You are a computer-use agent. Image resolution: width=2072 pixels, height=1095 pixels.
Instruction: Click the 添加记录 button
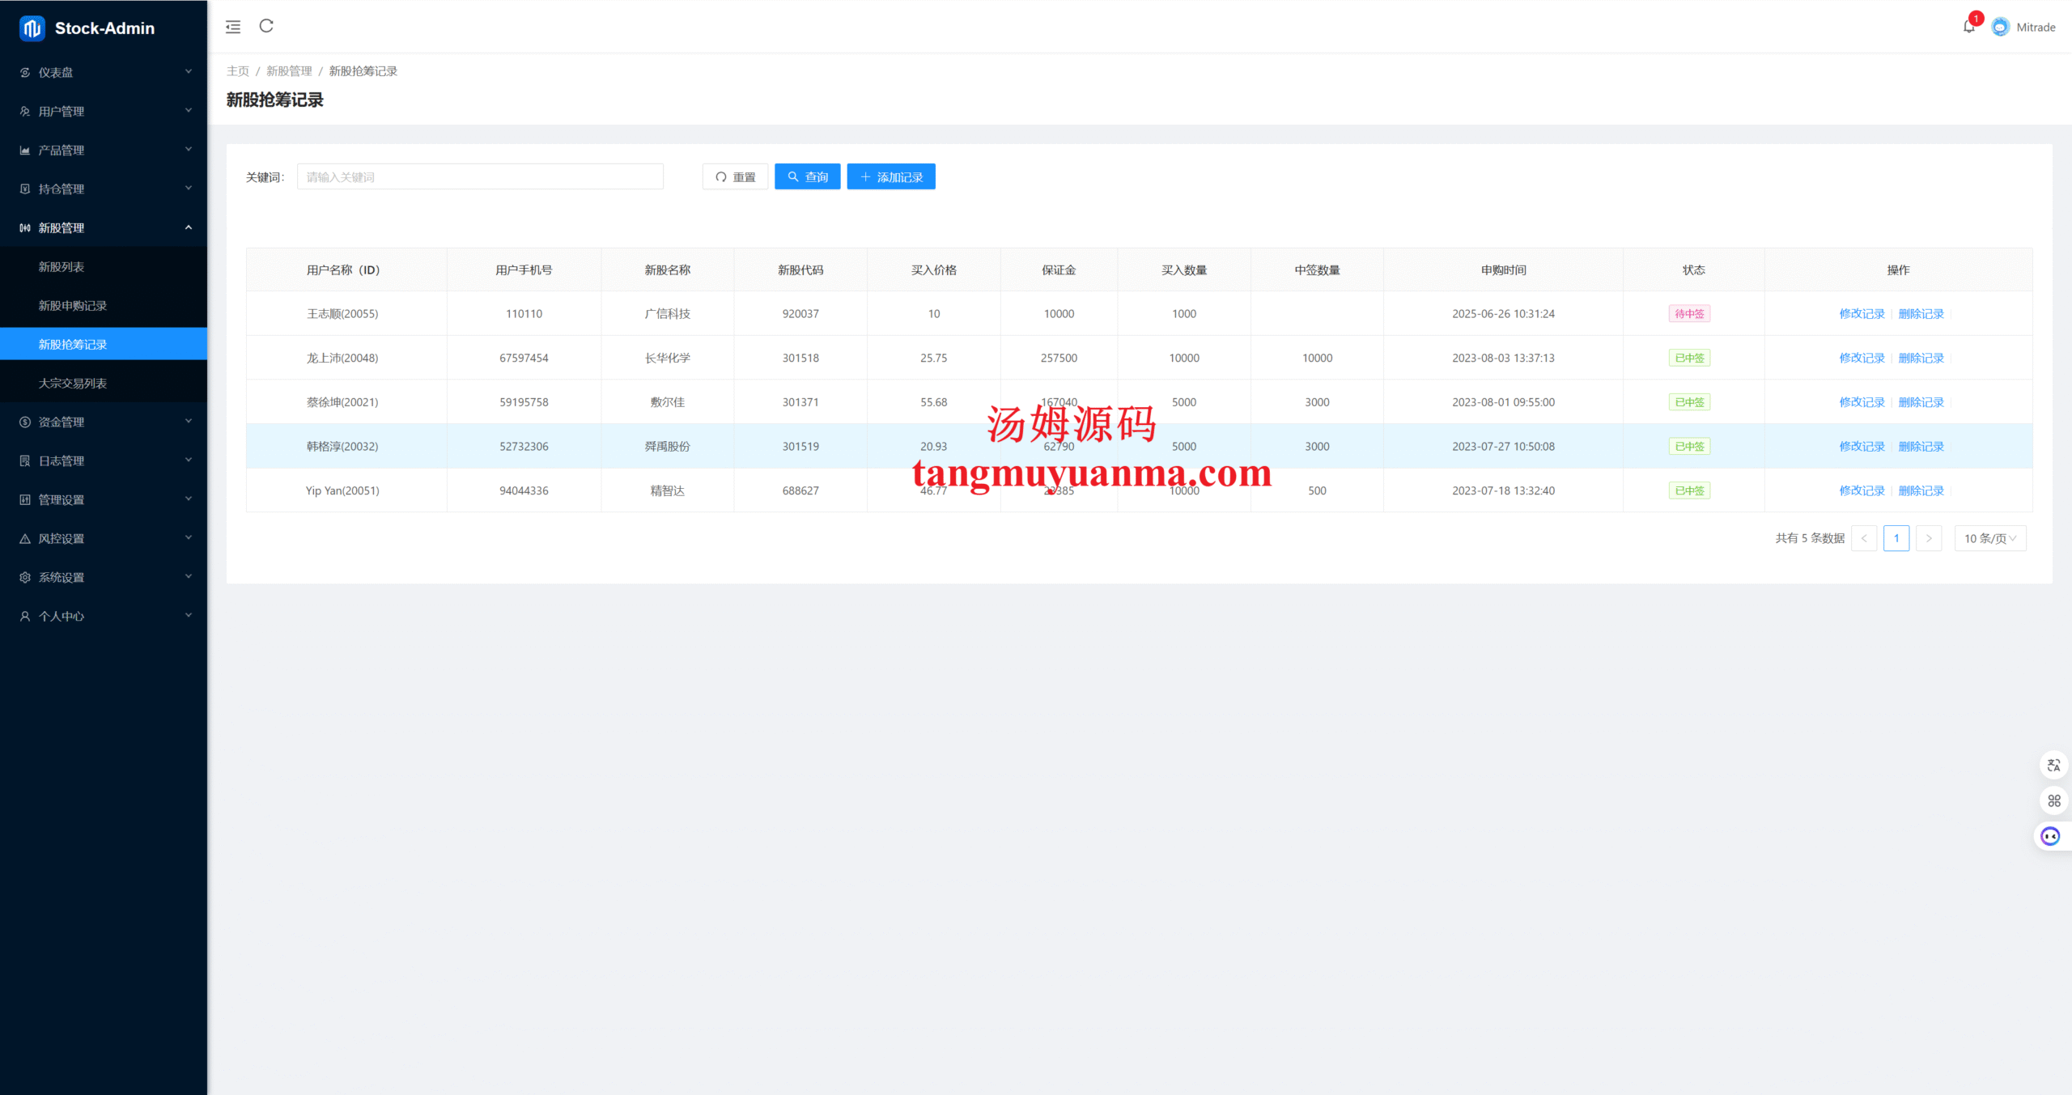[x=891, y=176]
